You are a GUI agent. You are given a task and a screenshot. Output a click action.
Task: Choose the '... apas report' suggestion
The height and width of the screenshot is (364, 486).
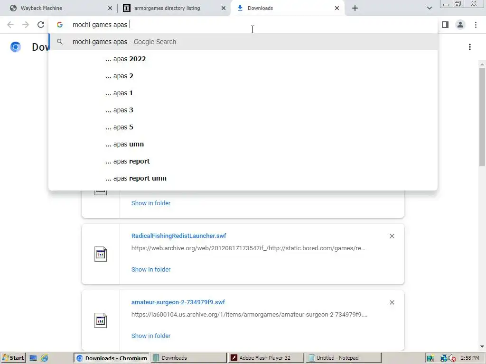click(243, 161)
